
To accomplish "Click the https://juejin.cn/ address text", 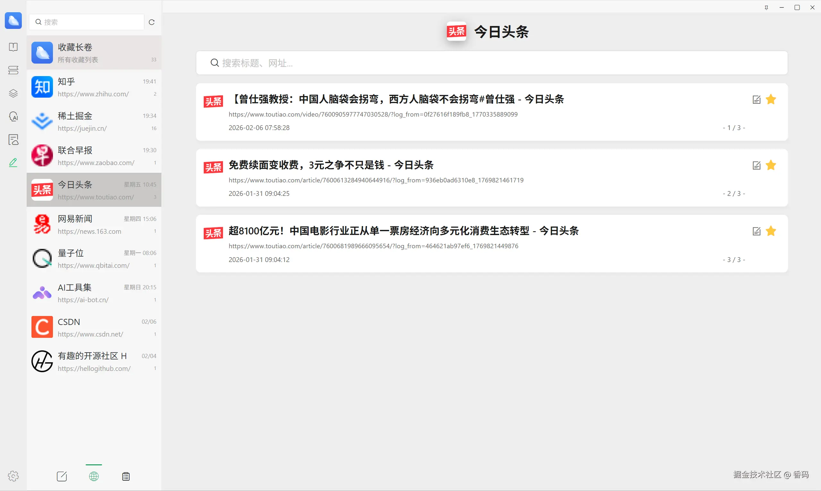I will 82,128.
